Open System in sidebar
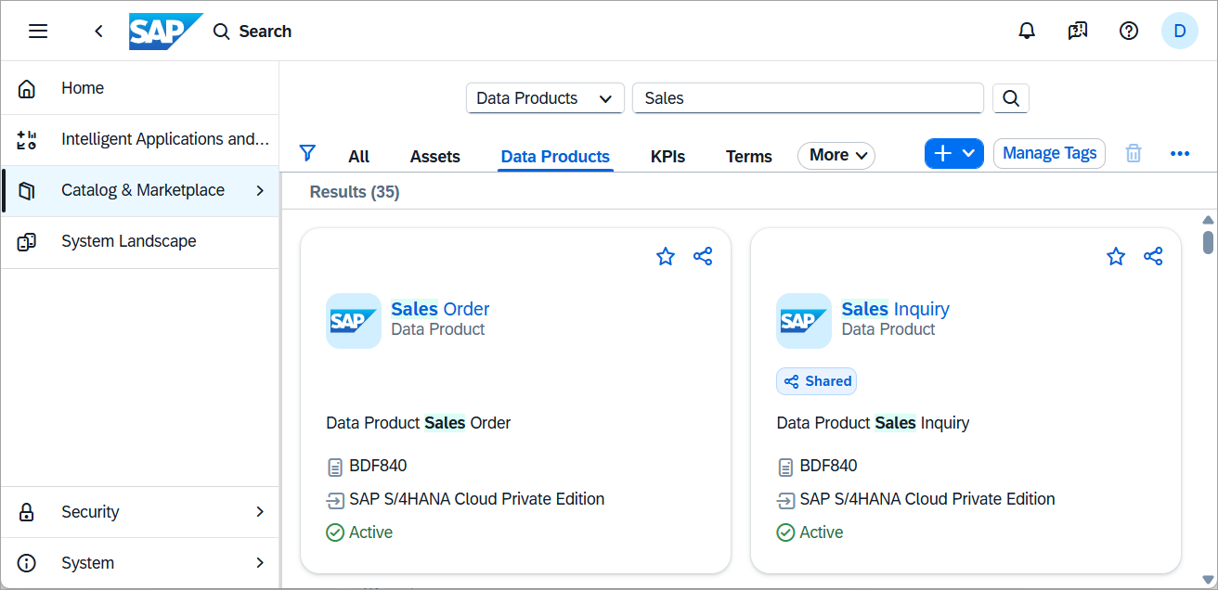This screenshot has width=1218, height=590. point(139,563)
